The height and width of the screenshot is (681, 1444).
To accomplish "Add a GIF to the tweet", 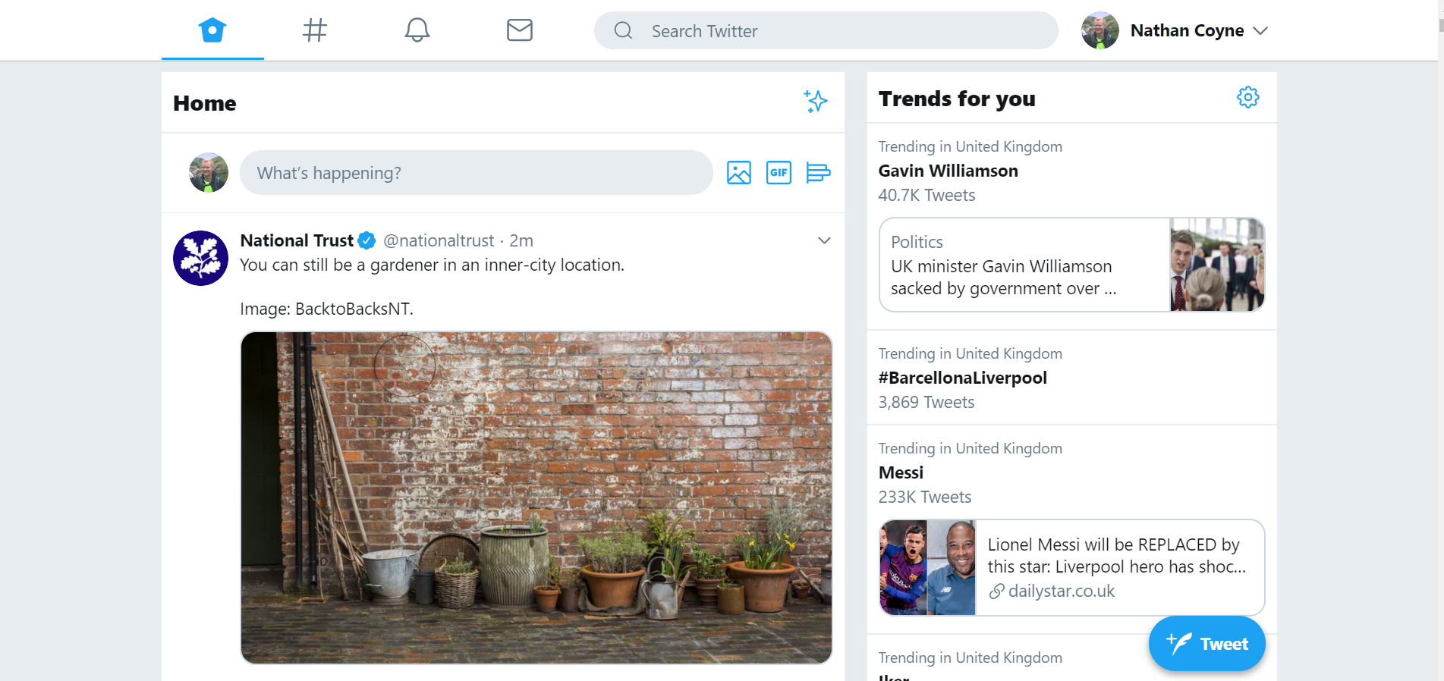I will coord(779,173).
